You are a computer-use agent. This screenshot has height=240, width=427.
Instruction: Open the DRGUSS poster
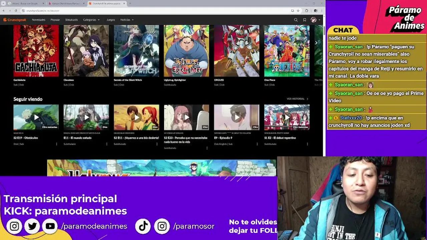(237, 51)
